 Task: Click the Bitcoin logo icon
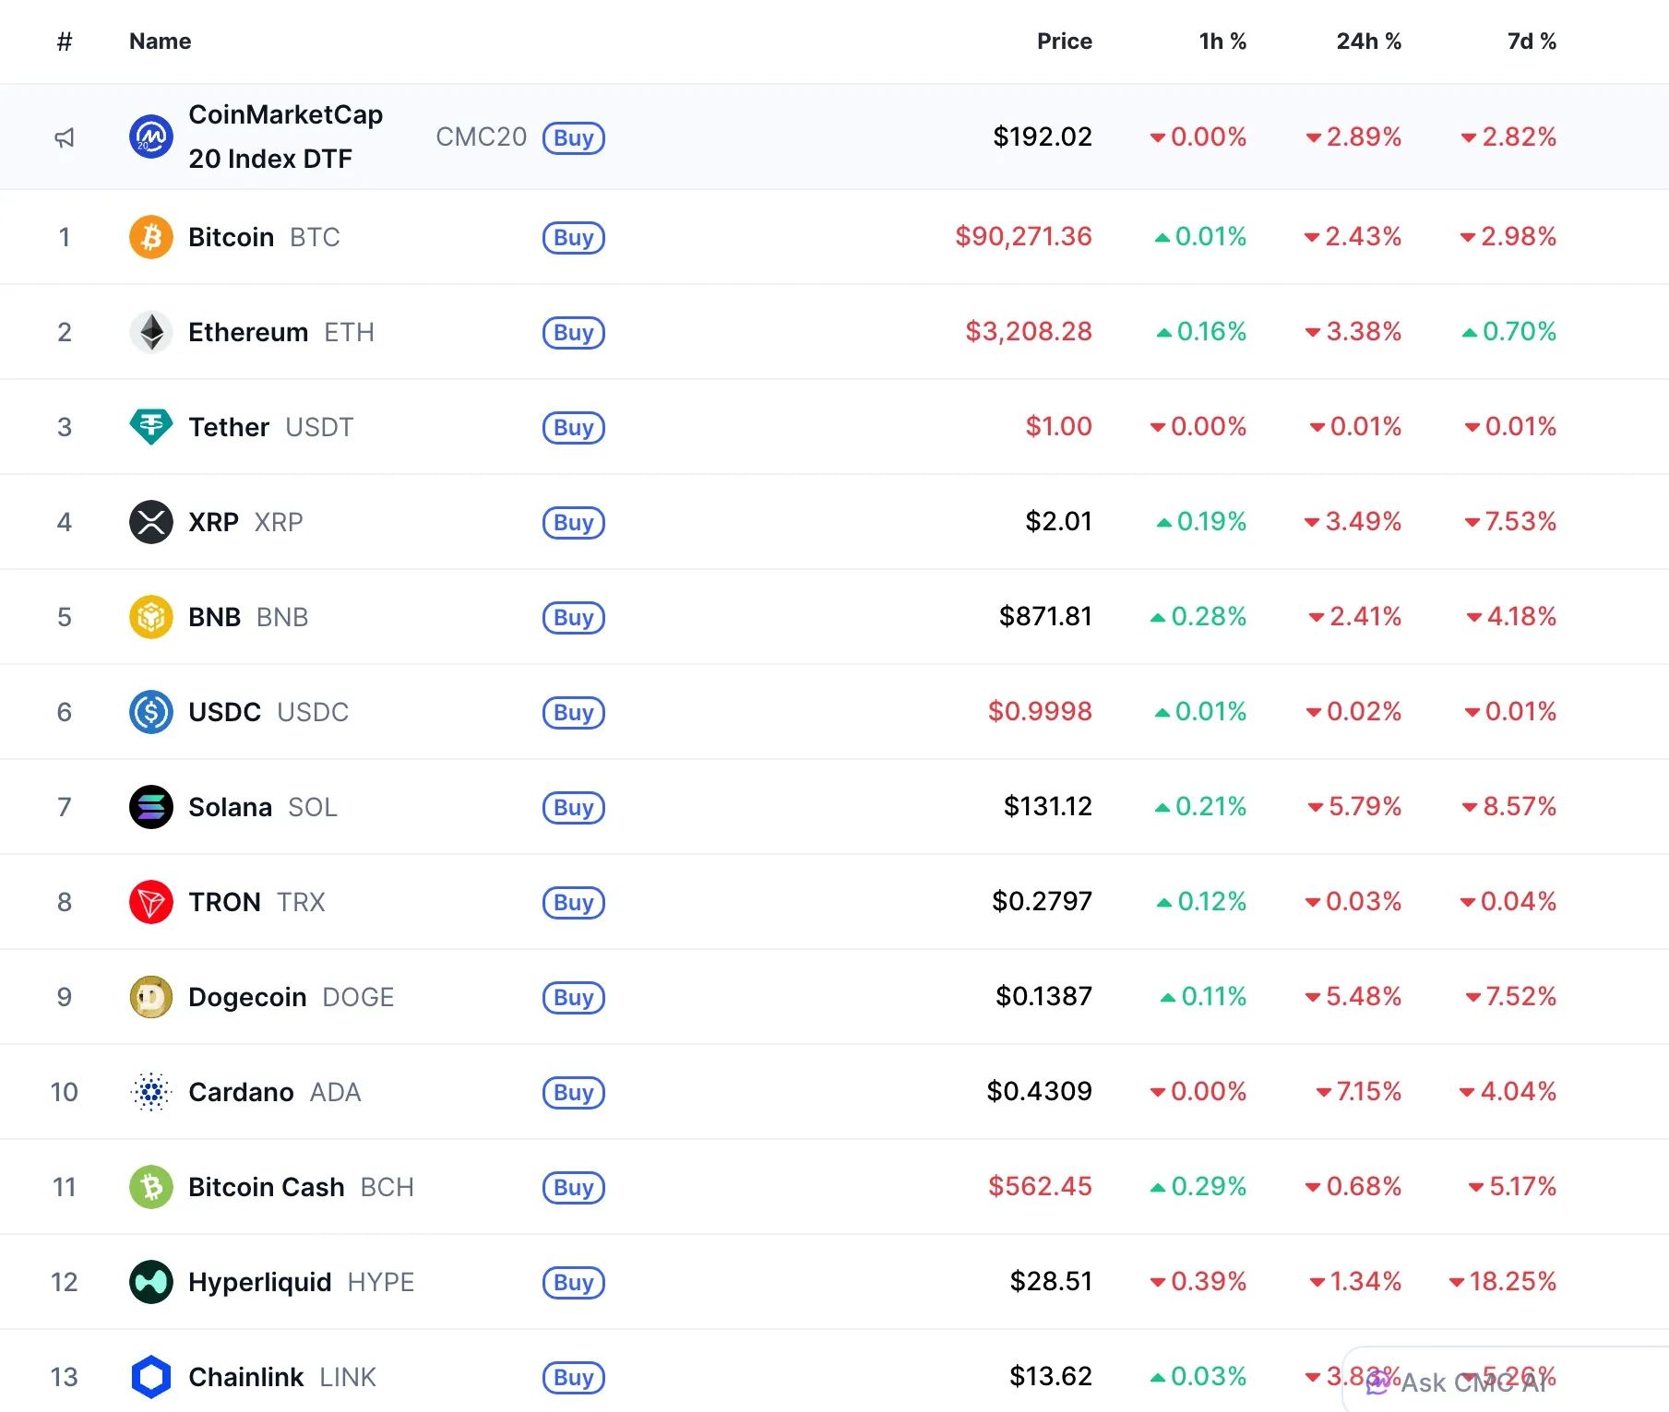coord(150,237)
